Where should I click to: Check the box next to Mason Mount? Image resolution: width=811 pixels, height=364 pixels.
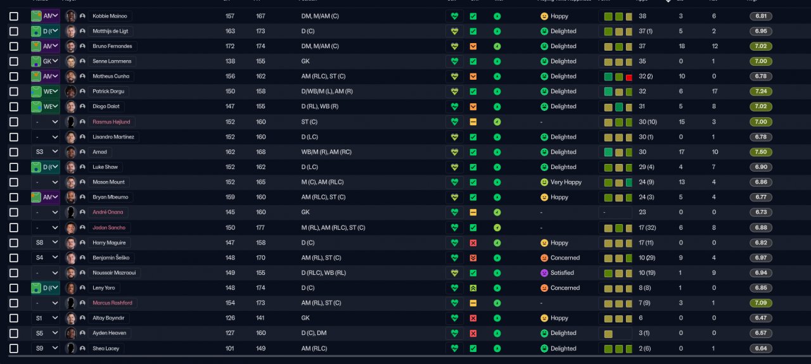[x=14, y=182]
